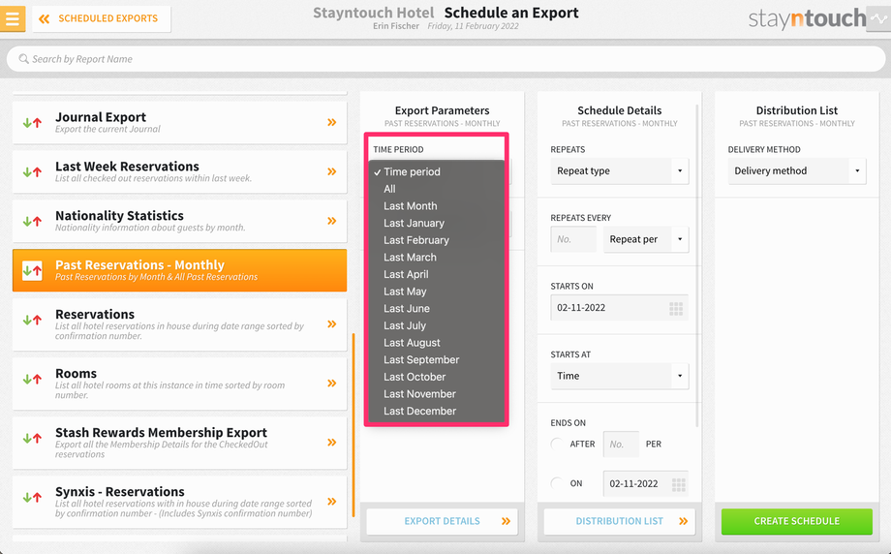Choose 'Last March' option
Image resolution: width=891 pixels, height=554 pixels.
(437, 257)
